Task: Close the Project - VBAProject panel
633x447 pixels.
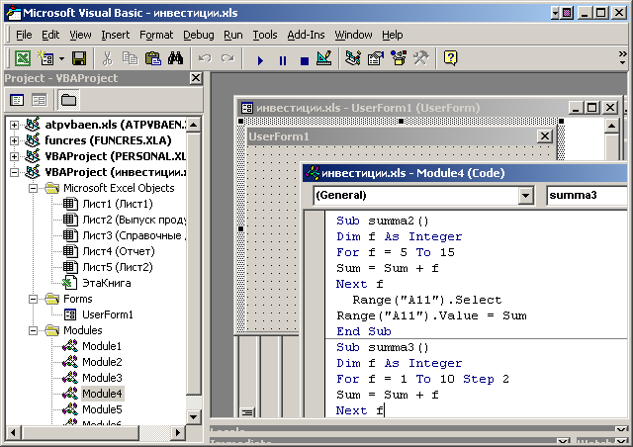Action: click(x=196, y=78)
